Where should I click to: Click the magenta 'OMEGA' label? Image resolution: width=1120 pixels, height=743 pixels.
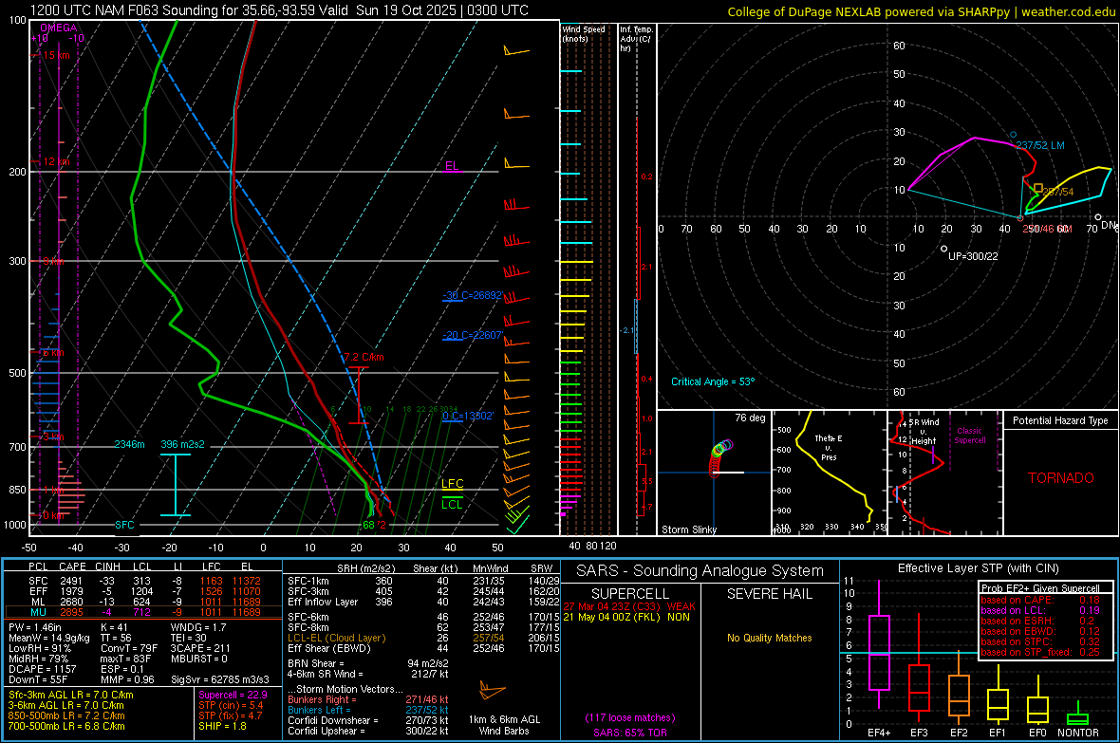[x=59, y=28]
